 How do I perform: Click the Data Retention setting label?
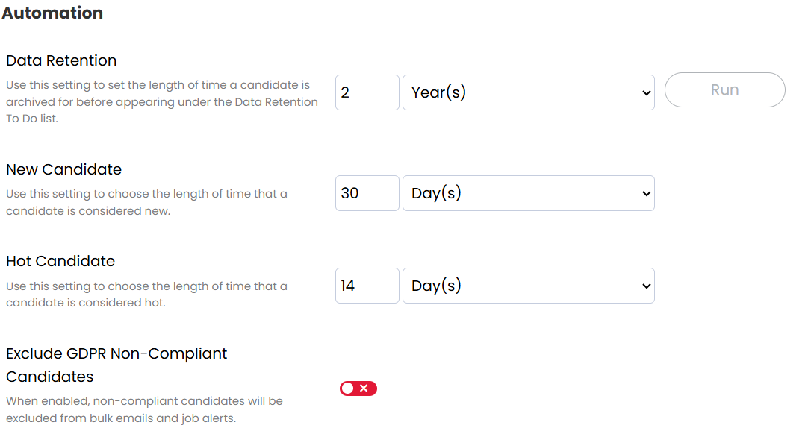(x=61, y=60)
